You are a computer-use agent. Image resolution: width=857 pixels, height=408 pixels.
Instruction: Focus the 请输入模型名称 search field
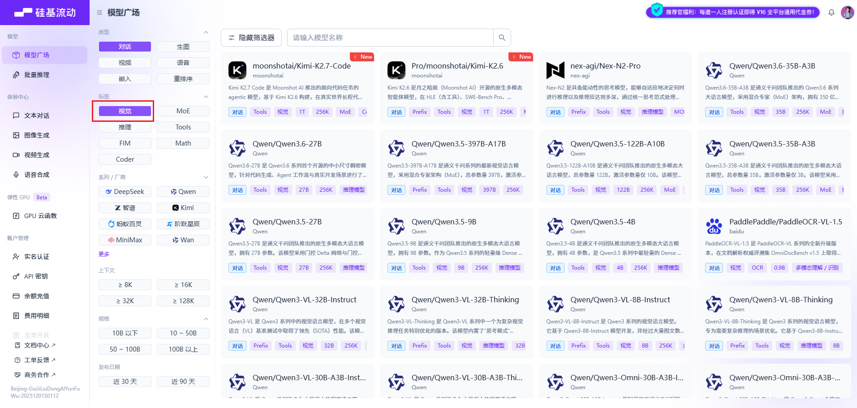pyautogui.click(x=390, y=38)
